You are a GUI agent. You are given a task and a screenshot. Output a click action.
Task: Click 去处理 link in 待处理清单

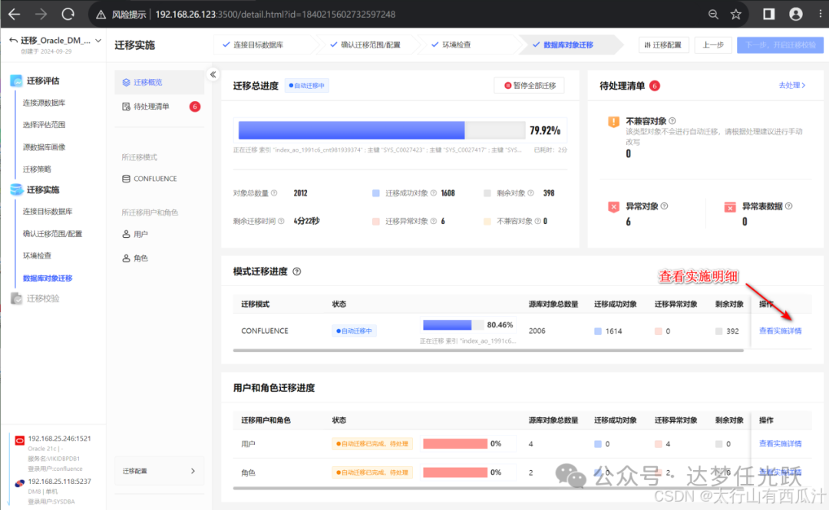792,85
